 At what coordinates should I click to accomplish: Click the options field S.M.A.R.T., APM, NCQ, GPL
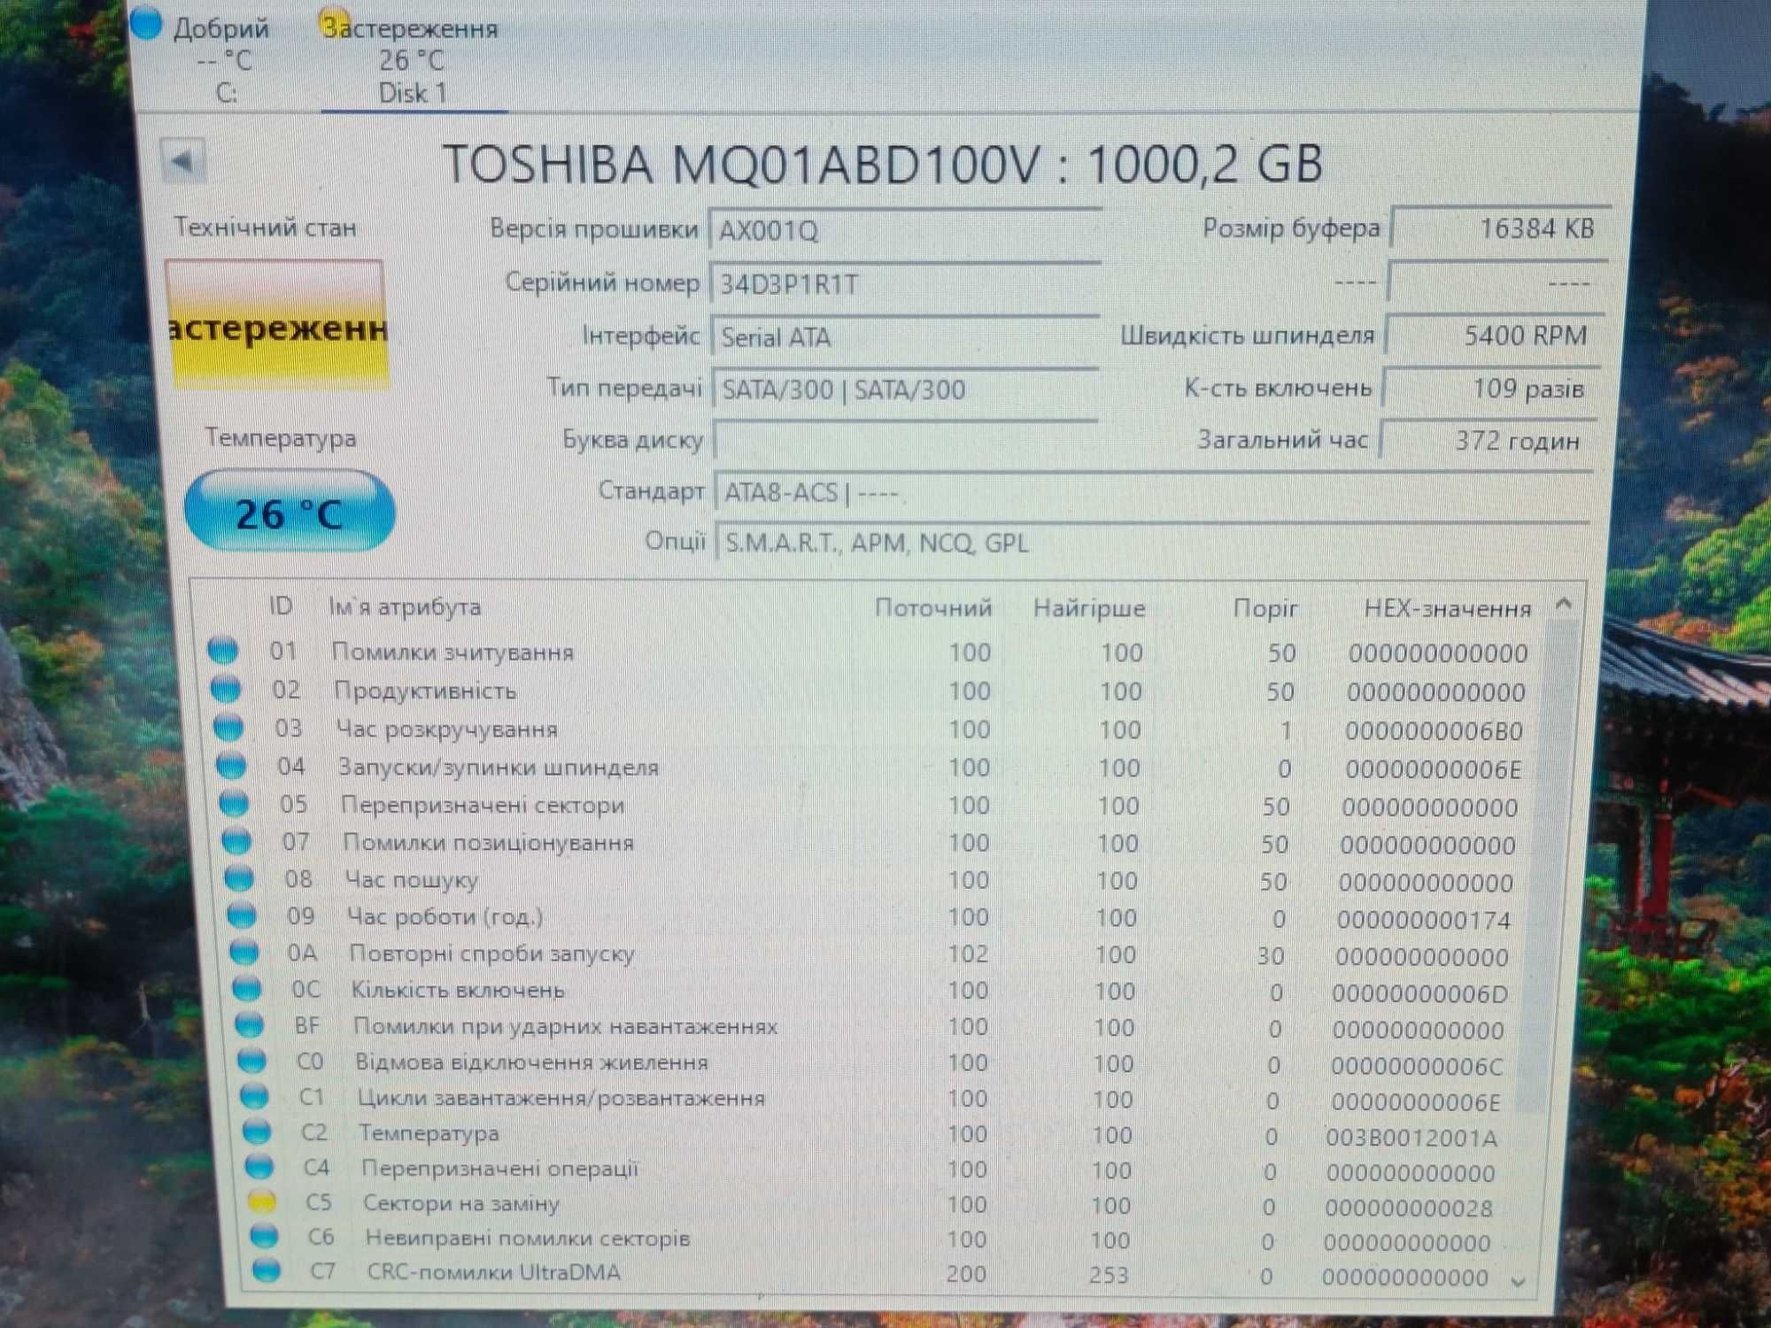1152,542
